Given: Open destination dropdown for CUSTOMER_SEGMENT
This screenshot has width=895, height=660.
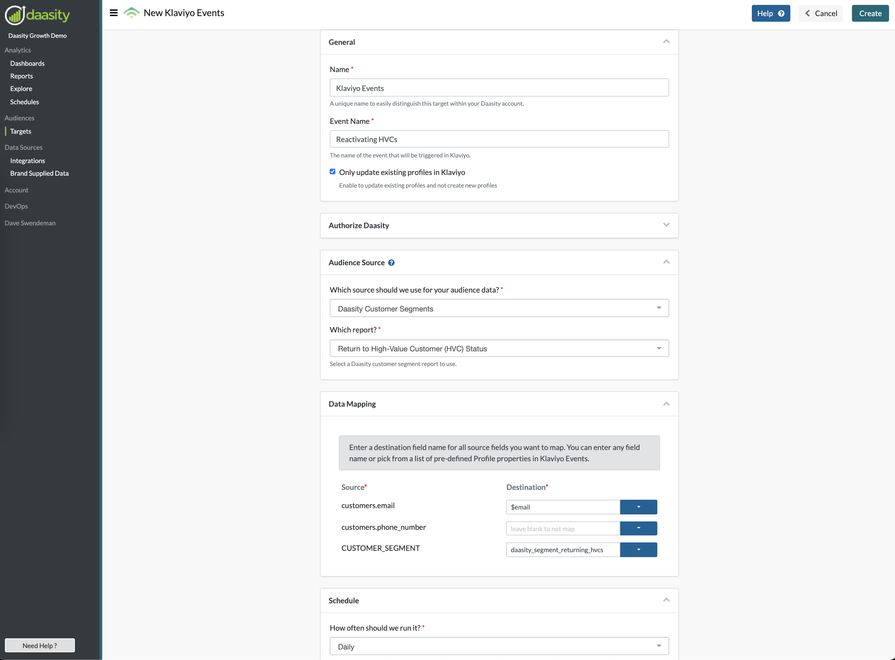Looking at the screenshot, I should pyautogui.click(x=638, y=550).
